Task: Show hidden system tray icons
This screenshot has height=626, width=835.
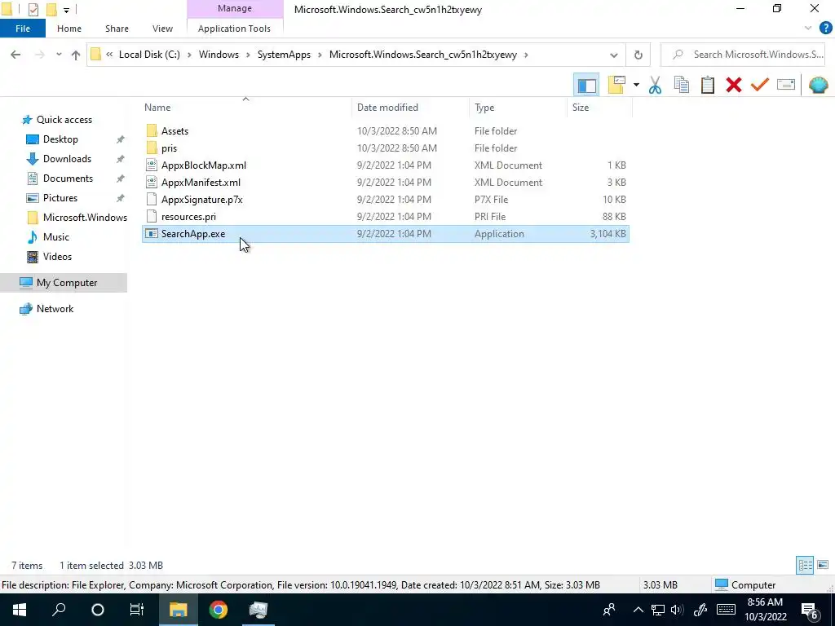Action: [x=638, y=610]
